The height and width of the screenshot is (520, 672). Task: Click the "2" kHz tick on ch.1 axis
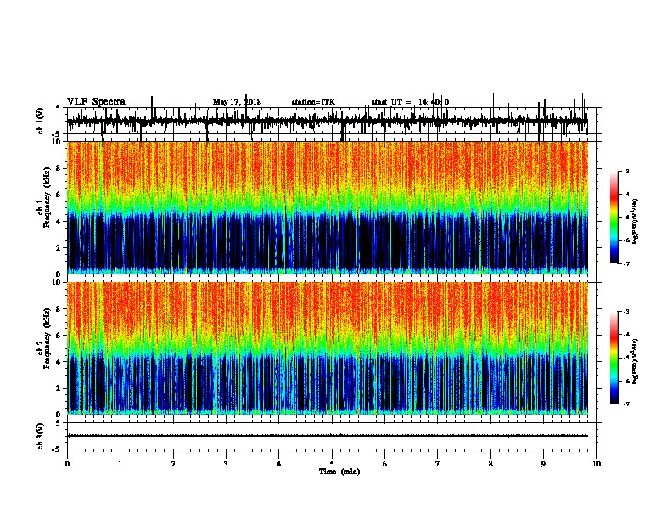coord(59,248)
